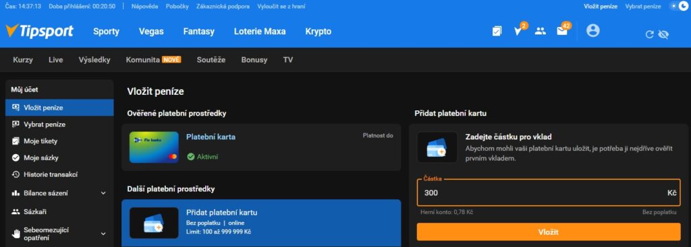Click top-right Vybrat peníze link
Viewport: 691px width, 247px height.
(x=643, y=7)
